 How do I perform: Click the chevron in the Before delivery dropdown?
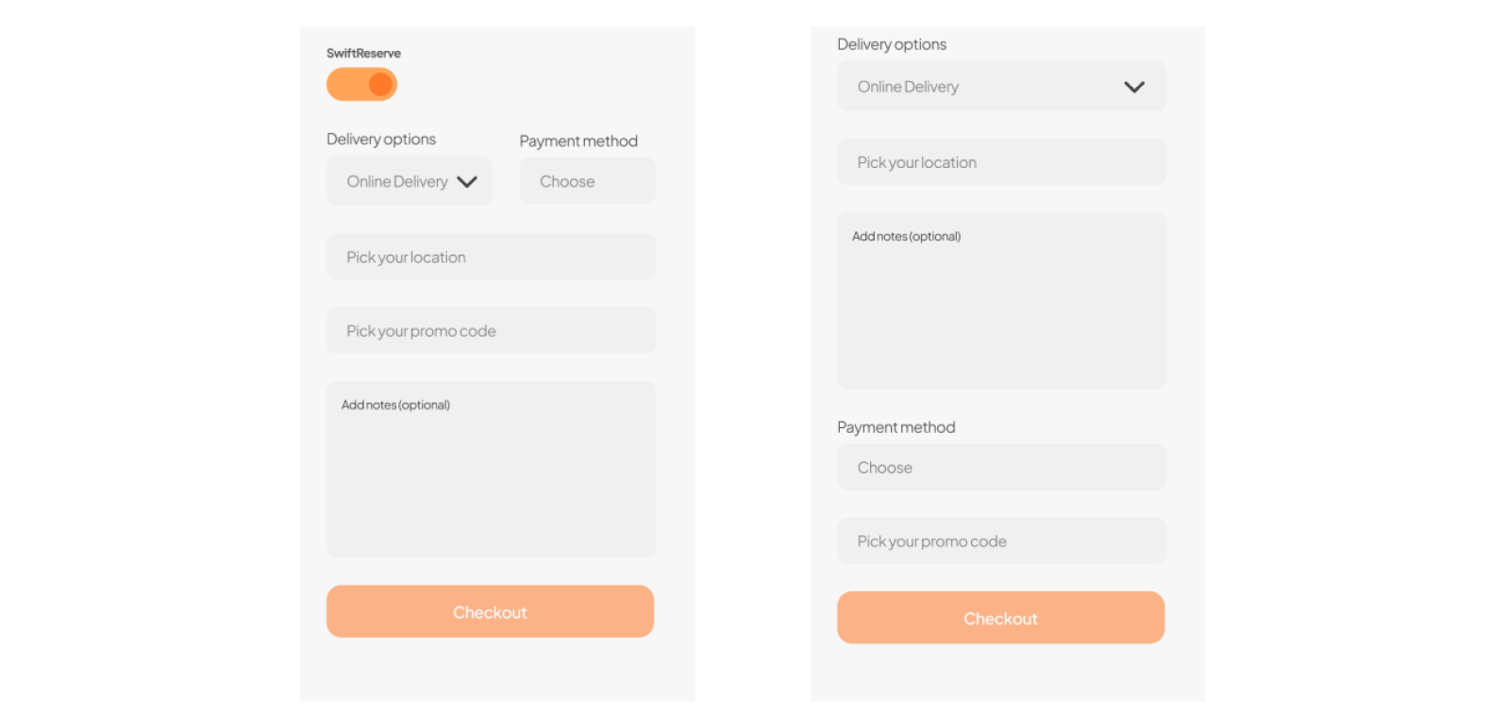tap(467, 182)
